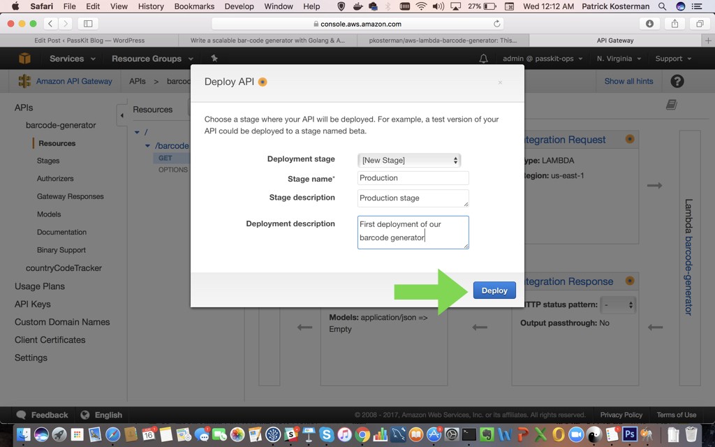Open a new Safari tab with plus
The height and width of the screenshot is (447, 715).
coord(708,41)
